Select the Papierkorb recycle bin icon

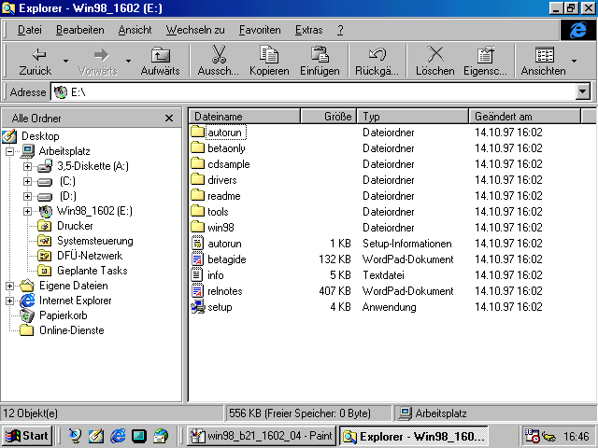point(27,315)
